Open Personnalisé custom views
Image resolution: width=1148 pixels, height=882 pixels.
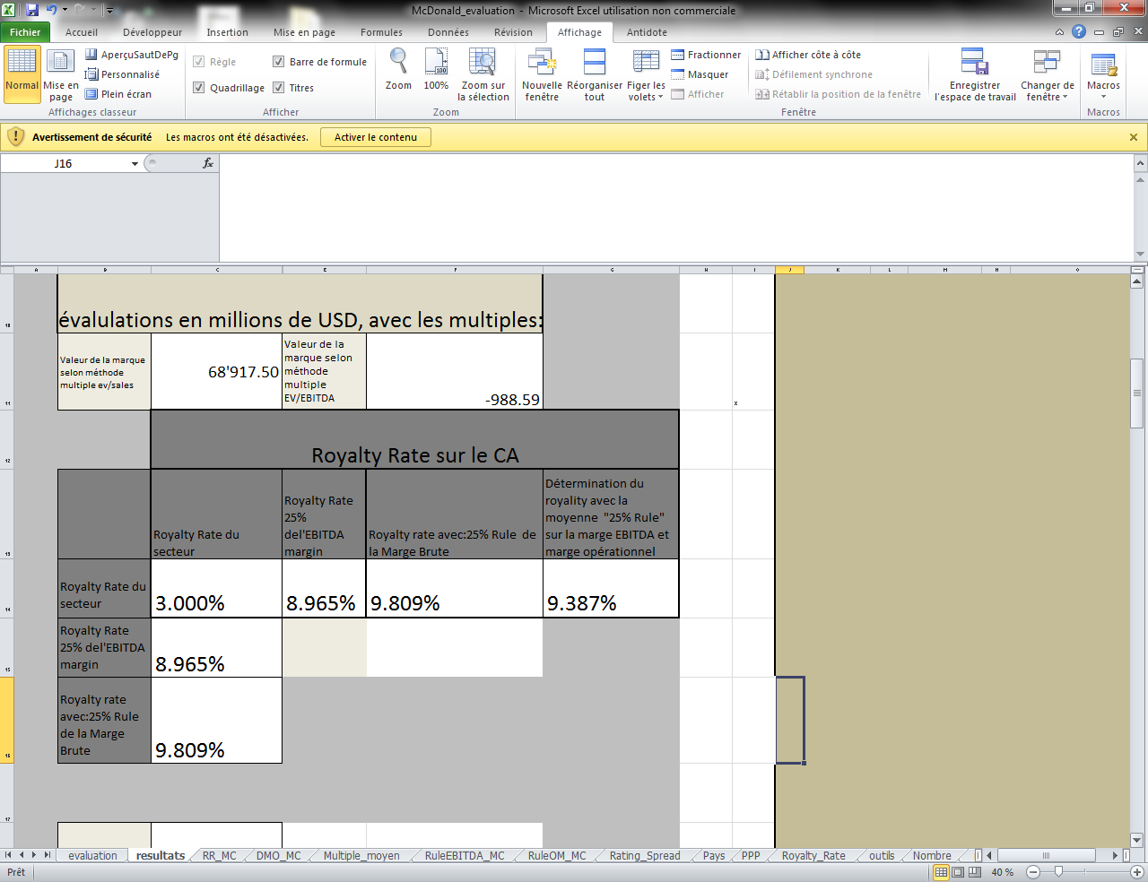coord(122,74)
